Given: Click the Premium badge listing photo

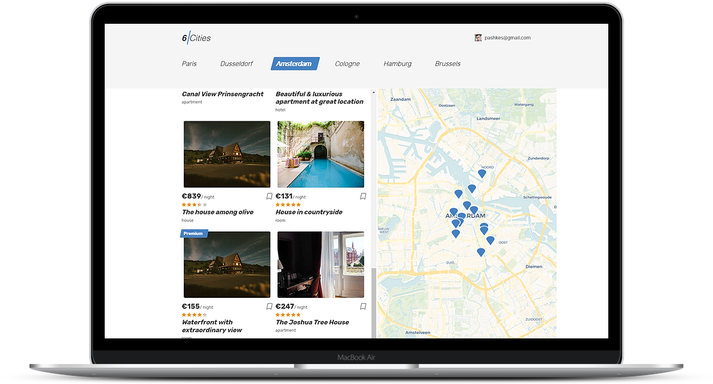Looking at the screenshot, I should (x=226, y=265).
